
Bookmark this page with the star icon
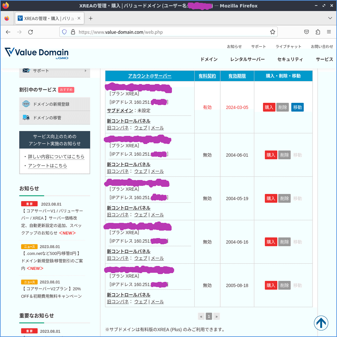click(x=272, y=32)
